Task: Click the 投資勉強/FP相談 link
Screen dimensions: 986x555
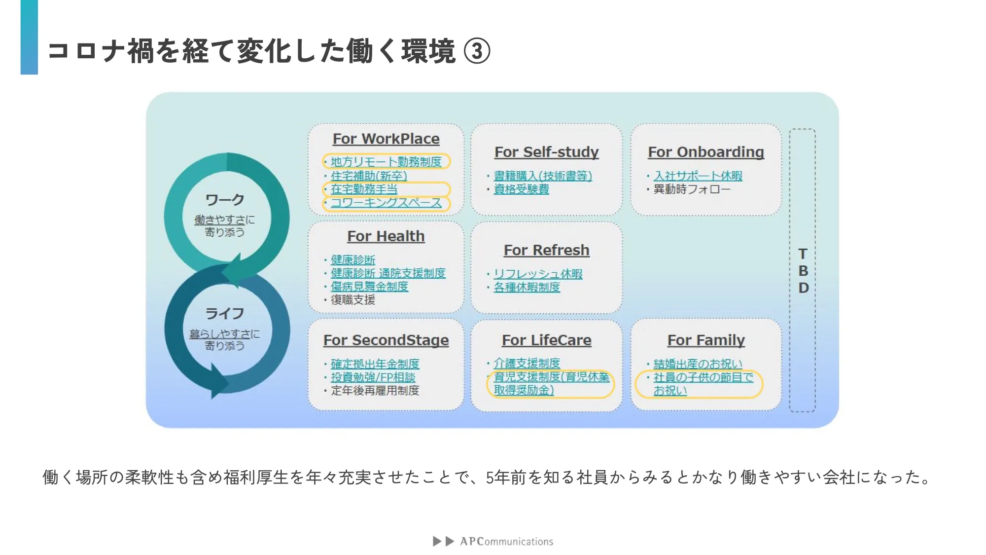Action: click(373, 377)
